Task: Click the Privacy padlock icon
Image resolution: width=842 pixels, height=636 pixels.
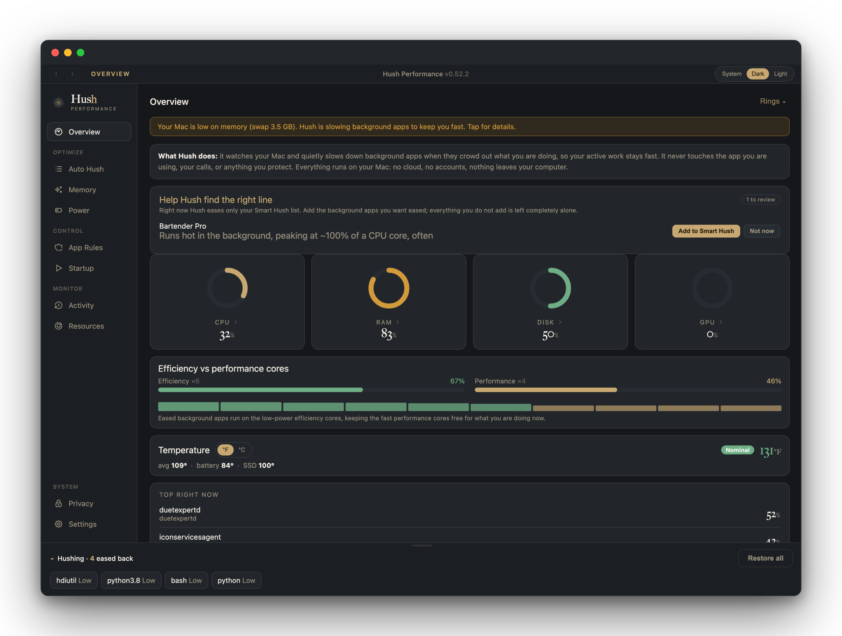Action: tap(59, 503)
